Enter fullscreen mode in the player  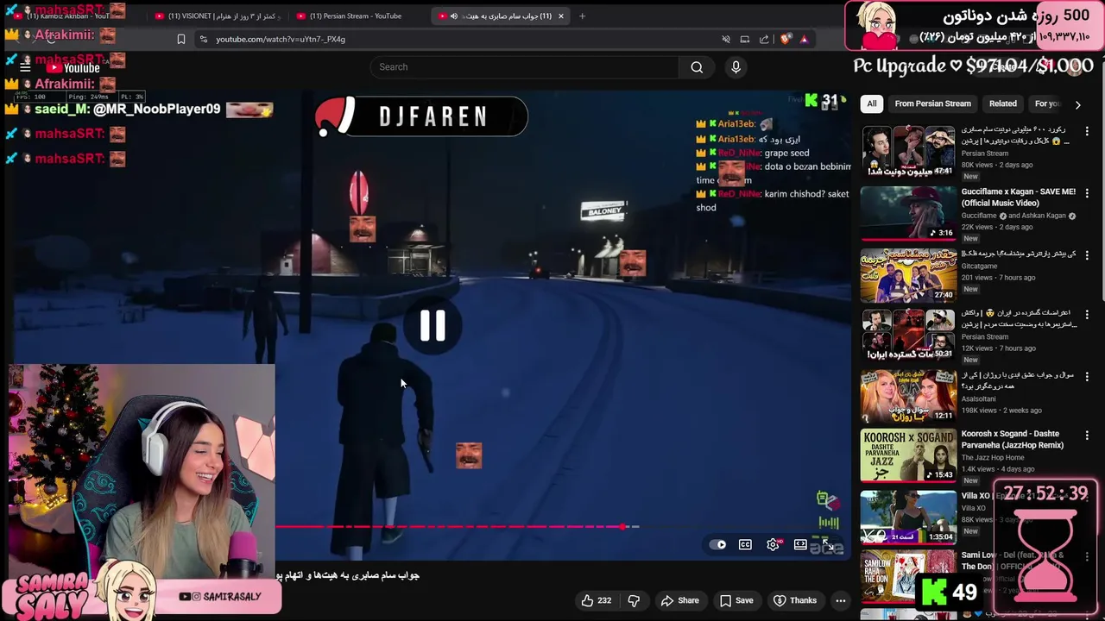click(829, 544)
